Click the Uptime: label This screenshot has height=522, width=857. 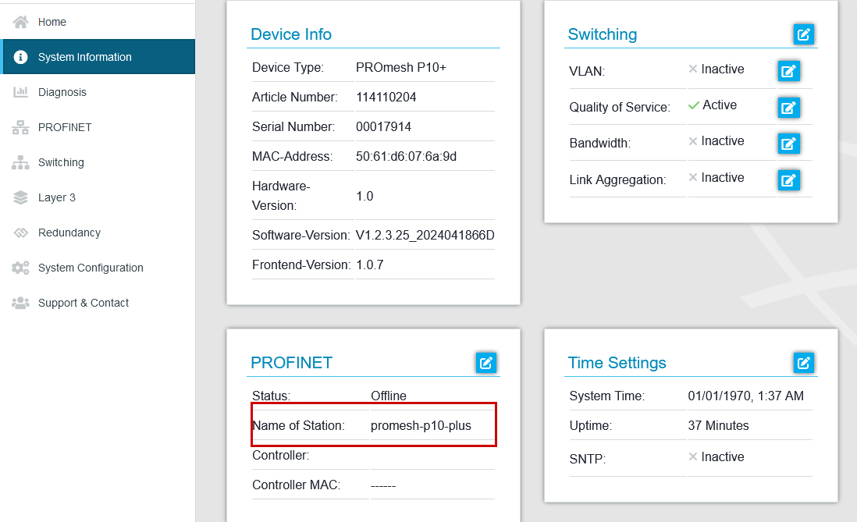click(x=591, y=426)
